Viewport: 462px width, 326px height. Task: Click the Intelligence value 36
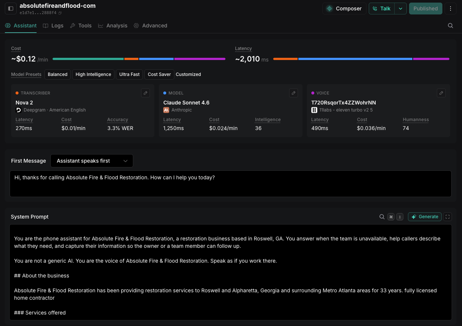pyautogui.click(x=258, y=128)
